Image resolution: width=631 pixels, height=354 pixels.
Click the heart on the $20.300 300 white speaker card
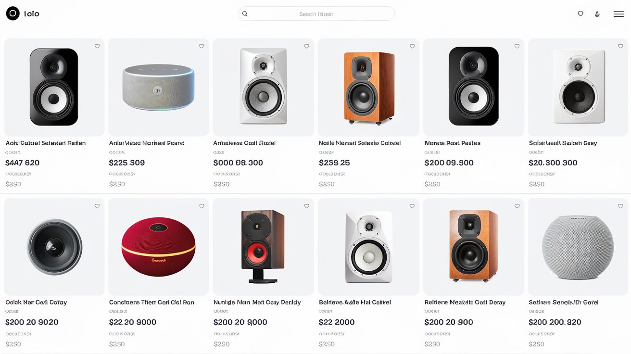(x=620, y=46)
